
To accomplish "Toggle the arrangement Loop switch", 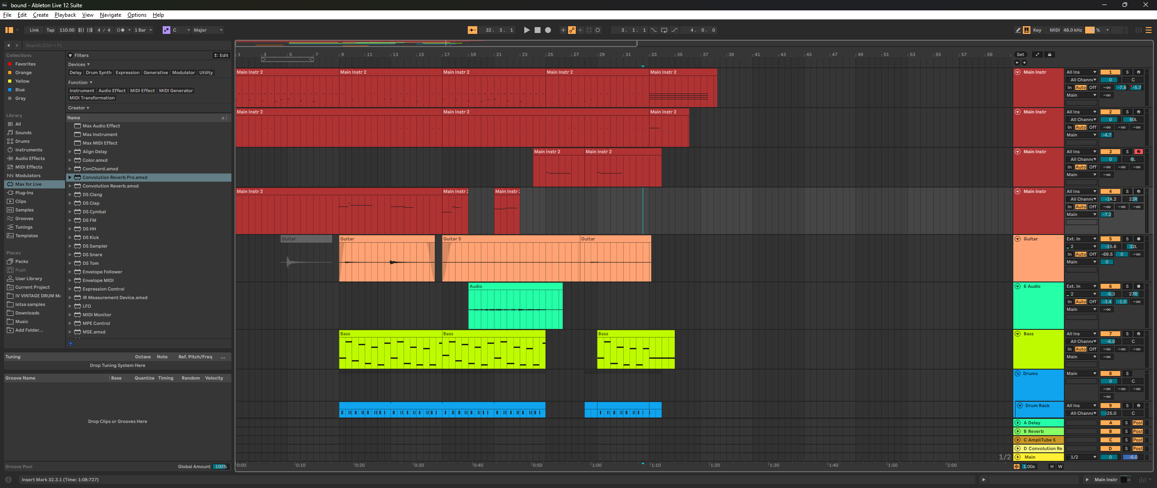I will [x=664, y=30].
